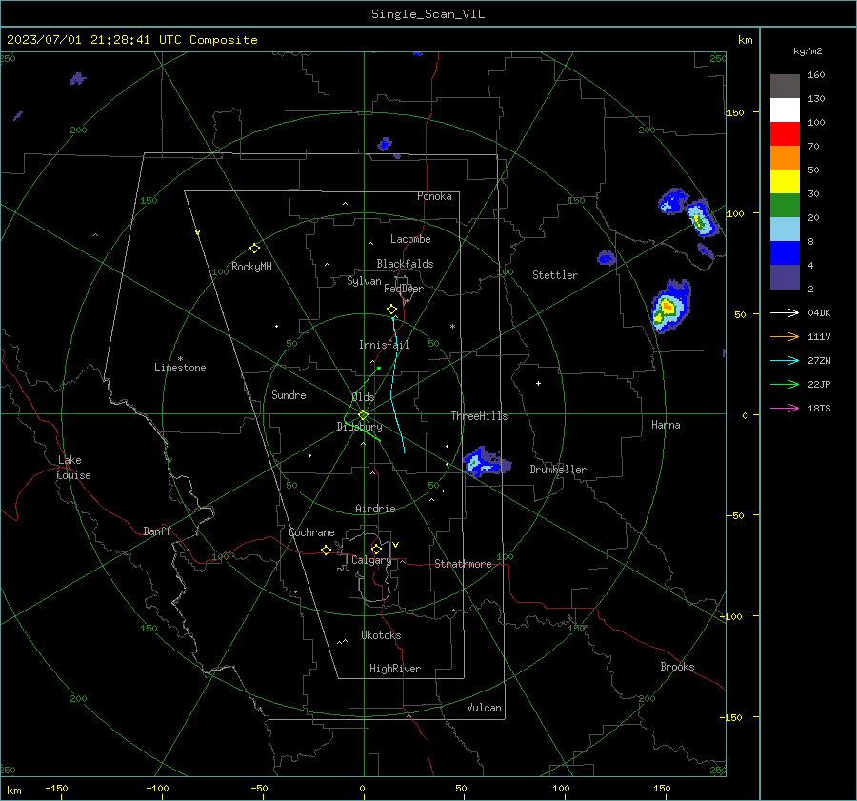Click the green 22JP track arrow in legend
The height and width of the screenshot is (801, 857).
(785, 385)
